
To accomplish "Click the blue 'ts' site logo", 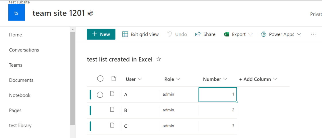I will tap(16, 13).
